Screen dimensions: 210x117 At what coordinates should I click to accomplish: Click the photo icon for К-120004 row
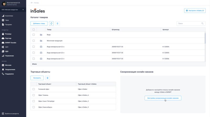[41, 47]
